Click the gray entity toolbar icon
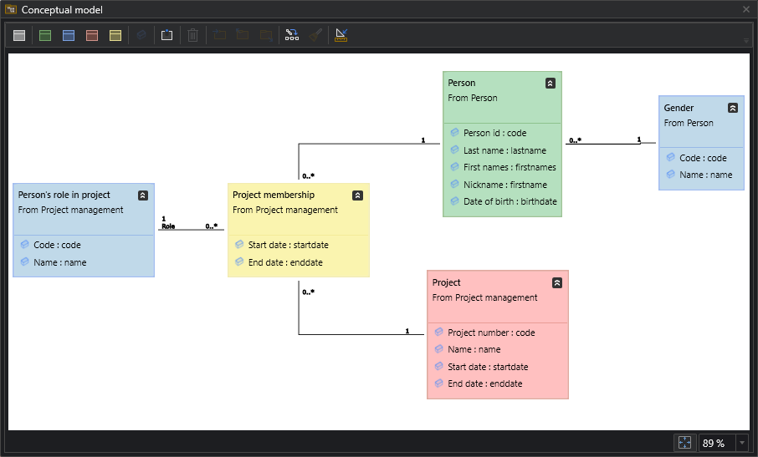 [19, 36]
